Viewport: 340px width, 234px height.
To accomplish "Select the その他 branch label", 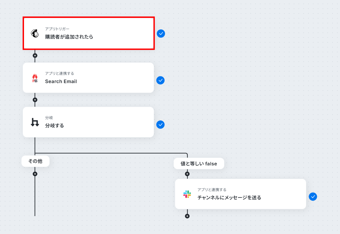I will click(x=35, y=161).
